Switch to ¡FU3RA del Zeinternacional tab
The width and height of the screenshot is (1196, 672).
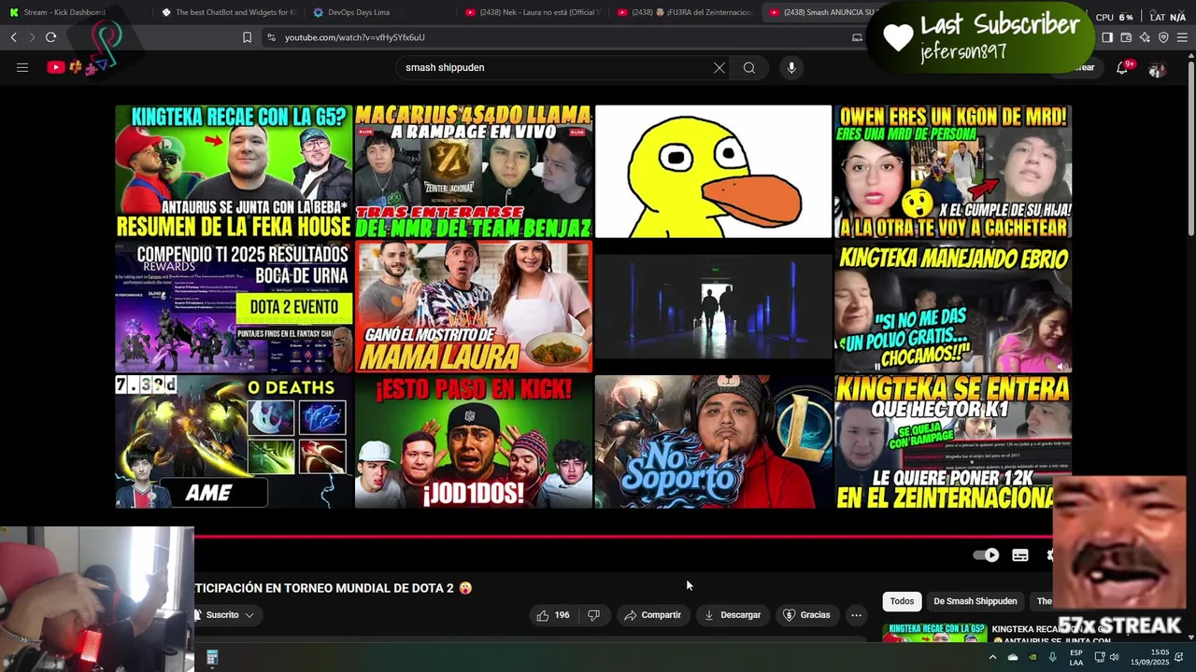(683, 12)
